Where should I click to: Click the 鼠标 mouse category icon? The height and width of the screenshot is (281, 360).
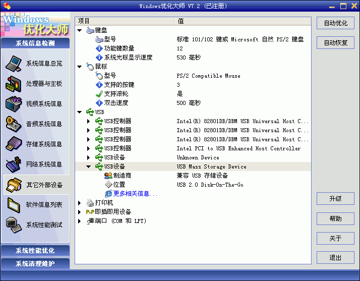pyautogui.click(x=90, y=67)
